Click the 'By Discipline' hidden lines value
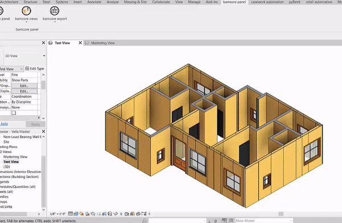 click(21, 102)
